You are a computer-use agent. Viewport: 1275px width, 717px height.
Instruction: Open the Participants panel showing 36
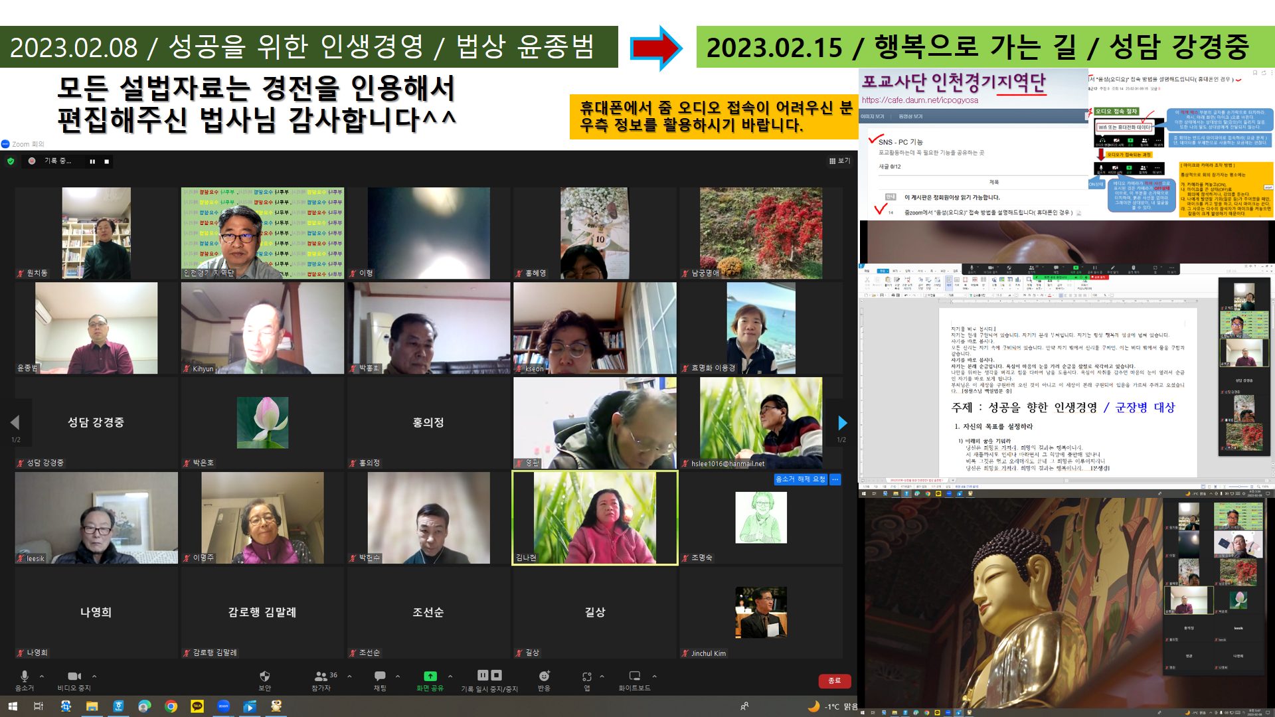[324, 680]
